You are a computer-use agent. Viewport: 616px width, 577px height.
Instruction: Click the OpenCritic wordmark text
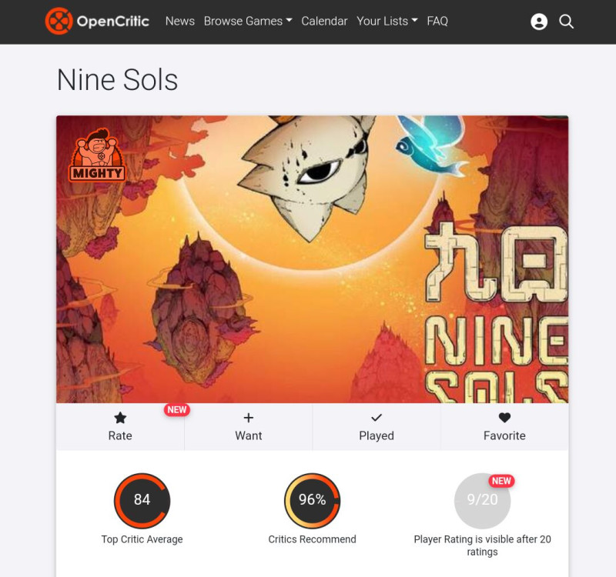(x=113, y=22)
